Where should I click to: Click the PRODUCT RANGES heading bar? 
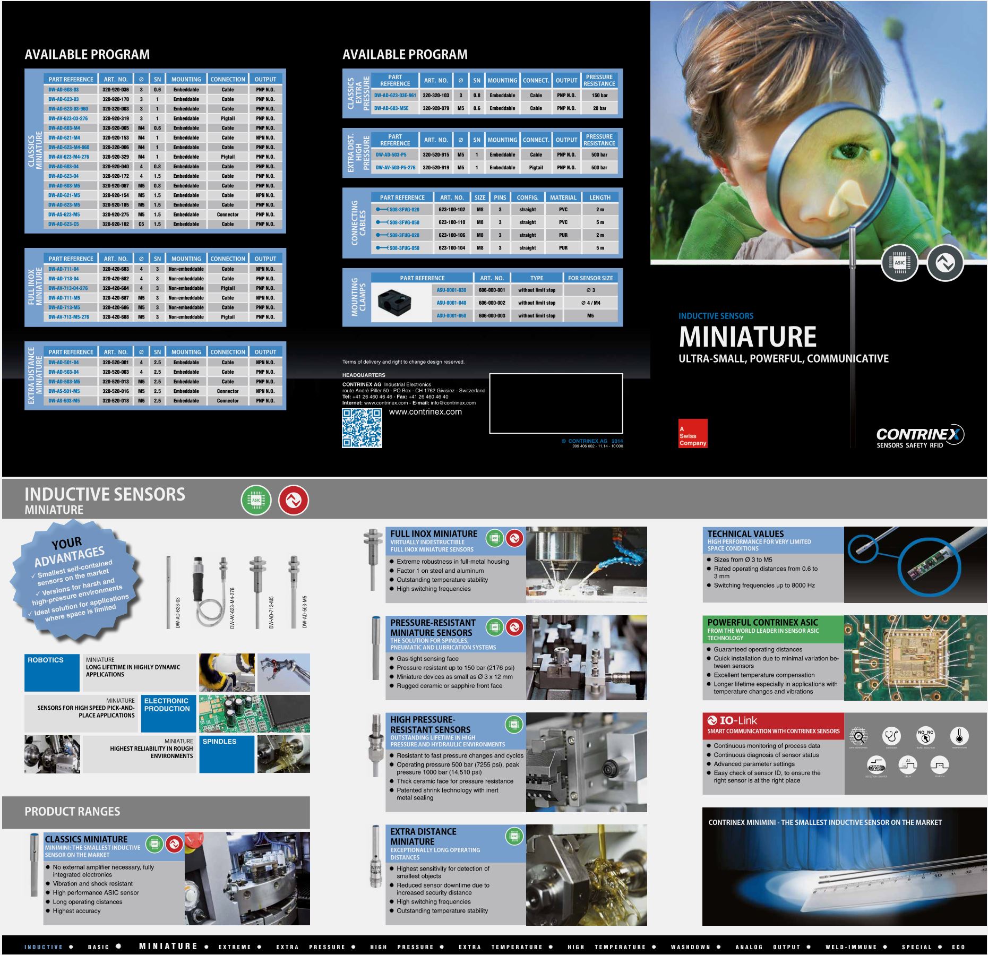[156, 811]
